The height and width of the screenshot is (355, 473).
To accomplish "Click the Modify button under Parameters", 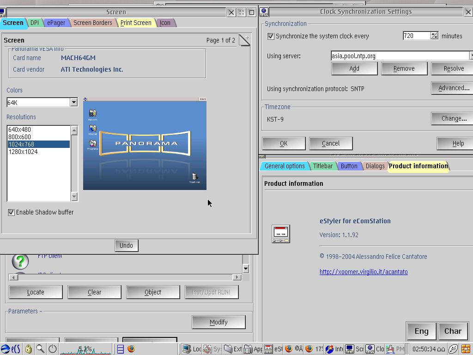I will [x=218, y=322].
